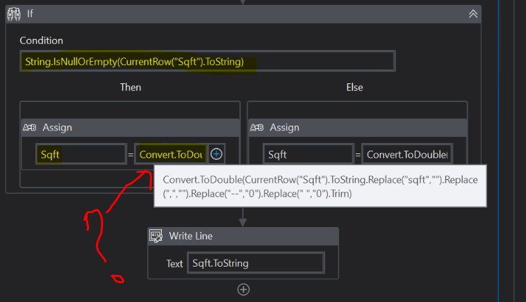This screenshot has width=526, height=302.
Task: Click the If activity icon in the header
Action: point(14,14)
